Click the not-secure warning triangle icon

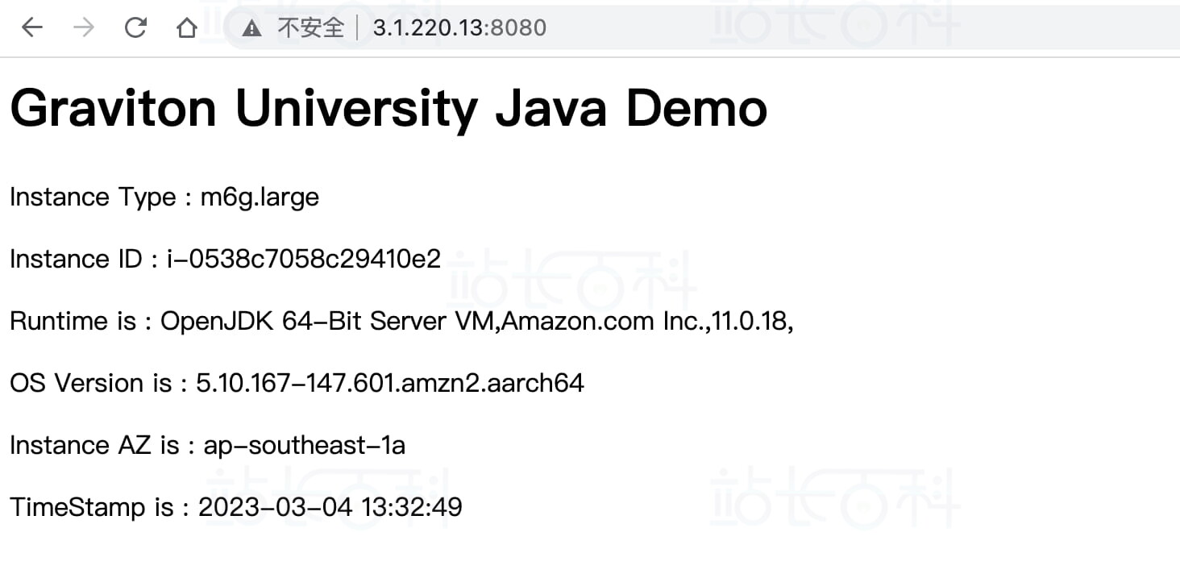click(252, 28)
